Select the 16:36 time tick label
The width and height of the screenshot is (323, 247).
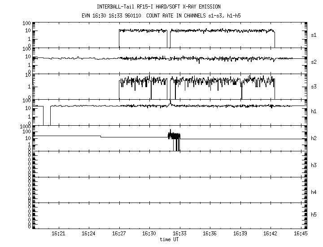210,234
